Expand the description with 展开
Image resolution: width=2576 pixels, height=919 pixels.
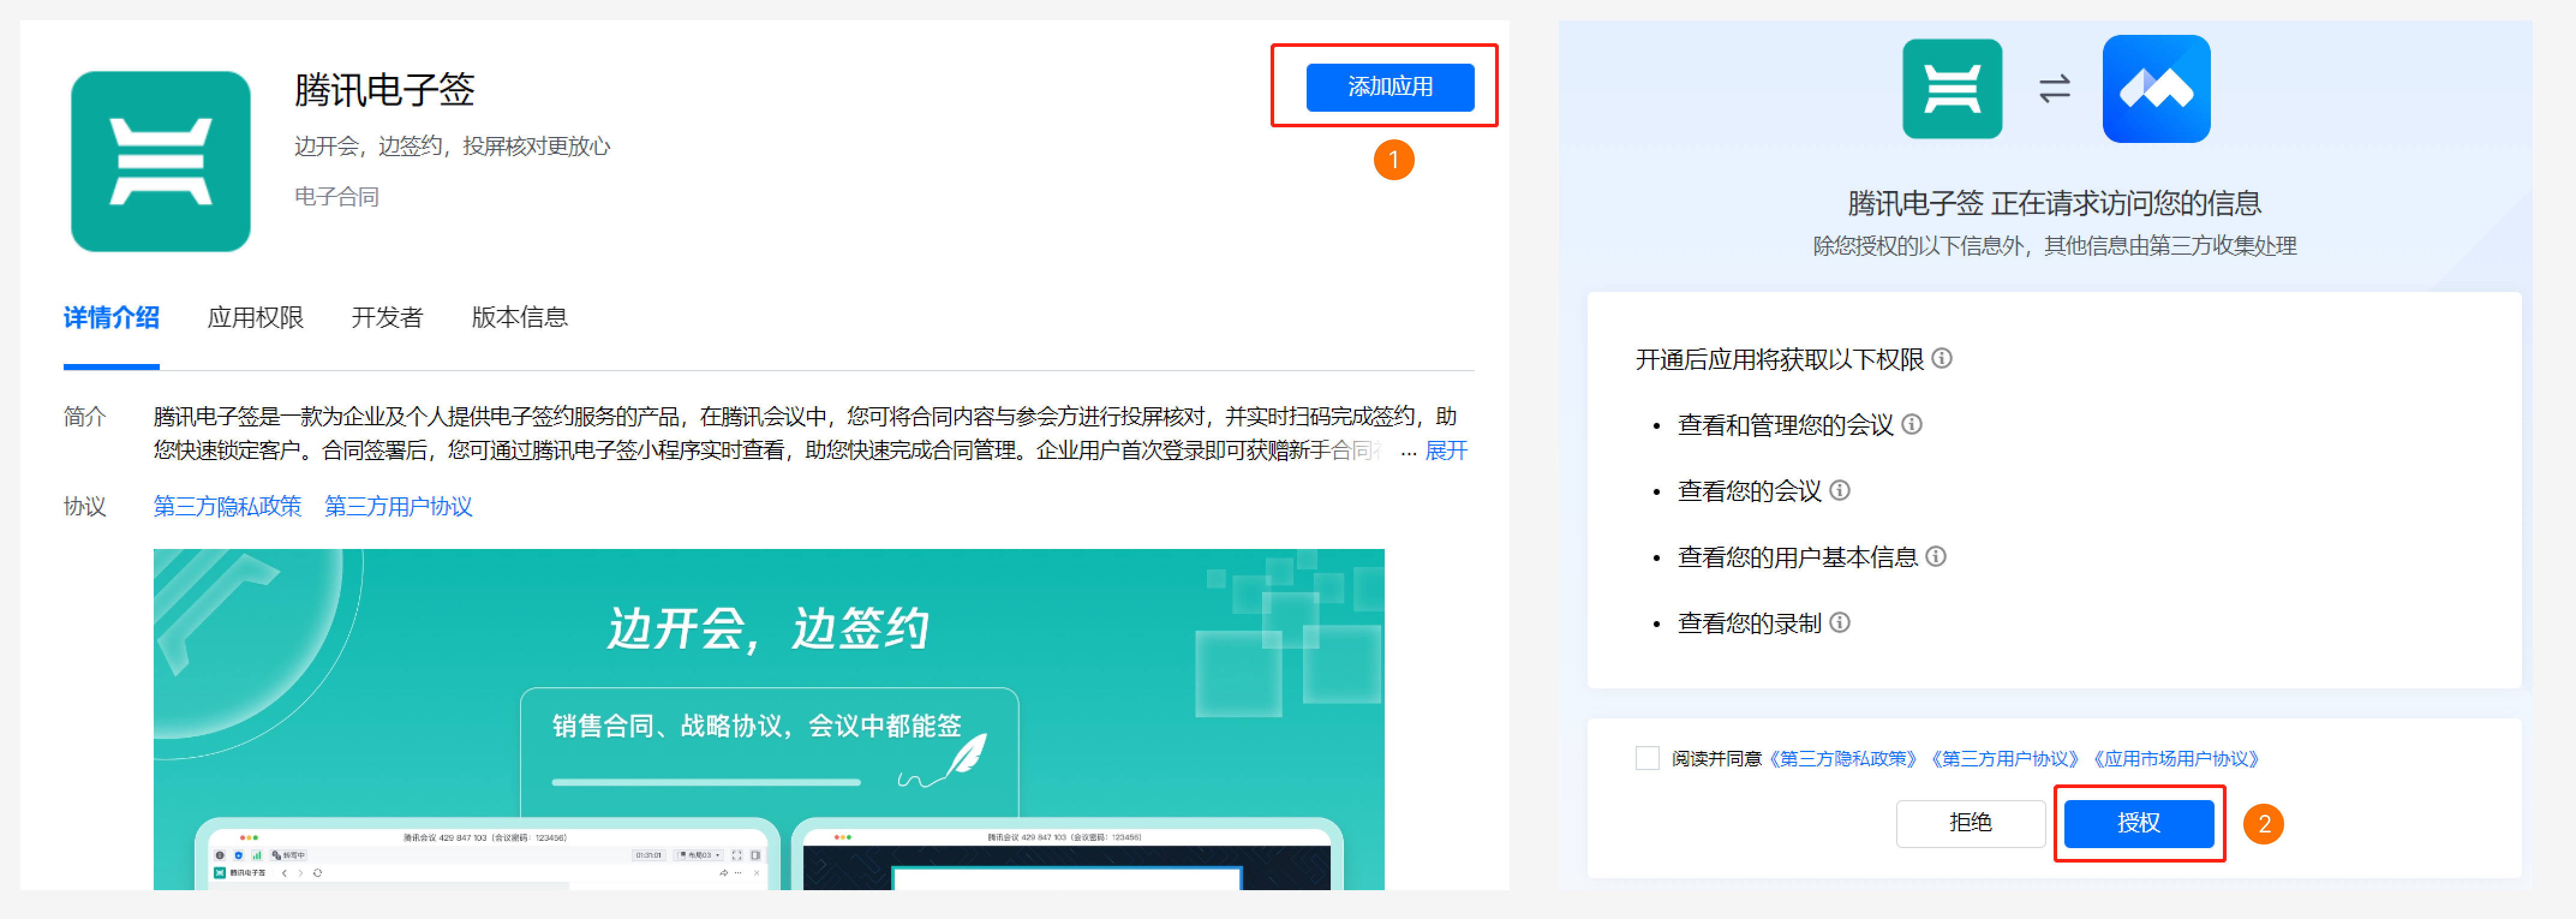pyautogui.click(x=1445, y=450)
